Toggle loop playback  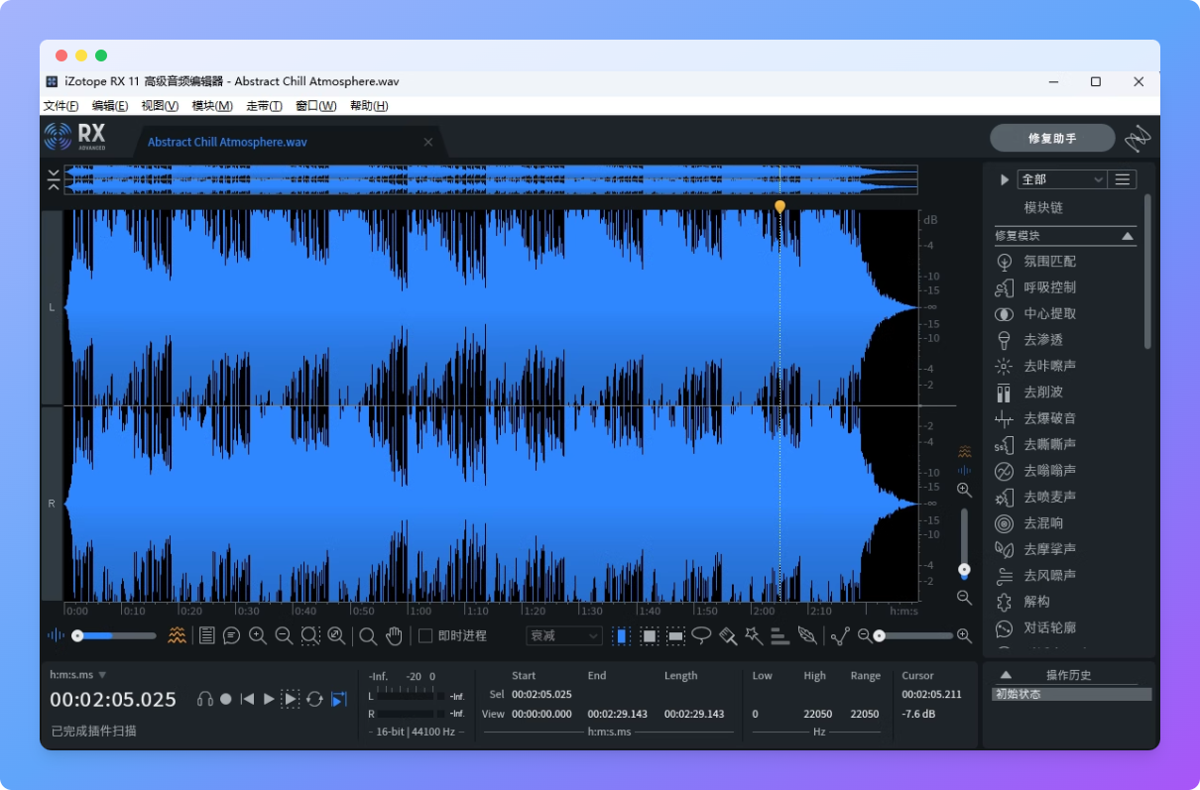tap(314, 699)
